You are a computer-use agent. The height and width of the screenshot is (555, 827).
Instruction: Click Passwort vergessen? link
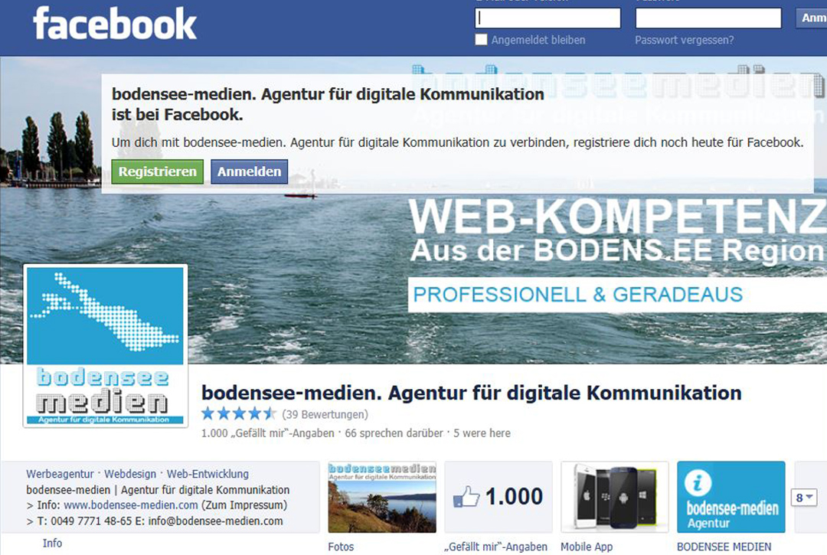click(x=684, y=40)
